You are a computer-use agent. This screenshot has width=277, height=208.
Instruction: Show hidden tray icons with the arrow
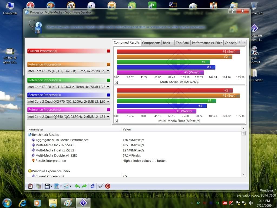192,203
